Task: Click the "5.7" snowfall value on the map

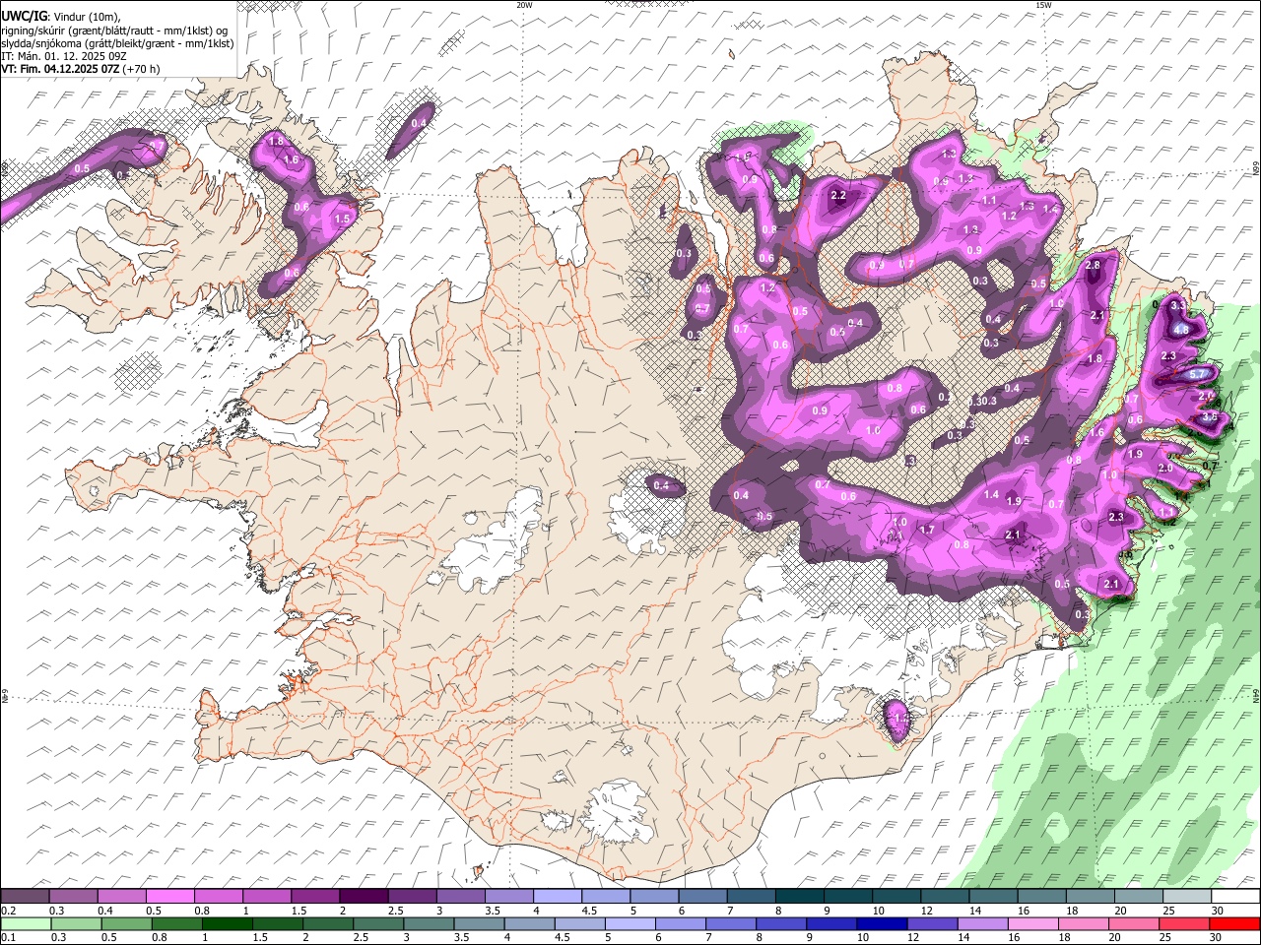Action: [1199, 375]
